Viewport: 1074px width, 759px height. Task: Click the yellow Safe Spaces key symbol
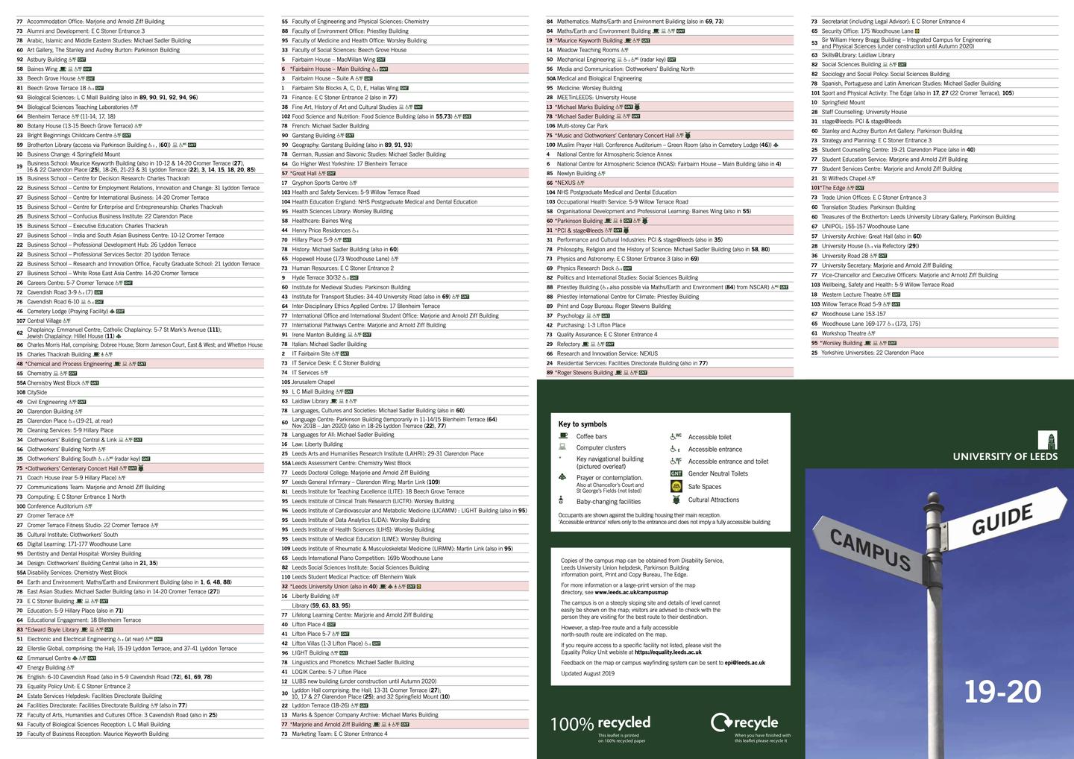click(676, 486)
